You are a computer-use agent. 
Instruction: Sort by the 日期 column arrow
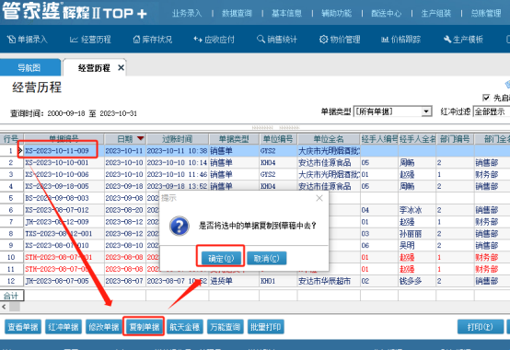[x=141, y=138]
